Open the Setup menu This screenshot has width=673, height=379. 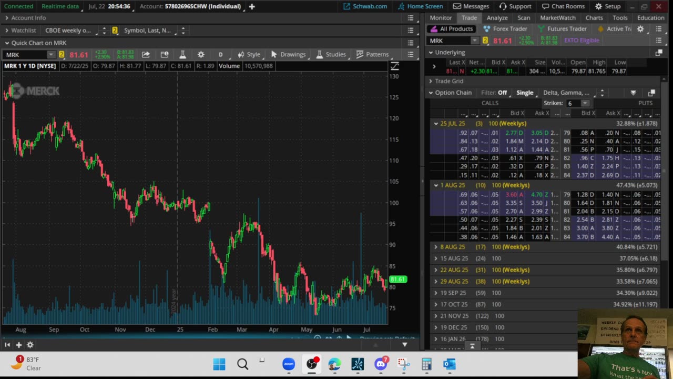[x=608, y=6]
